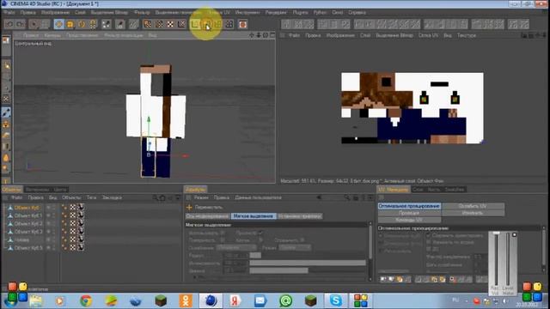Open the Файл menu in main menu bar
This screenshot has height=309, width=550.
9,12
